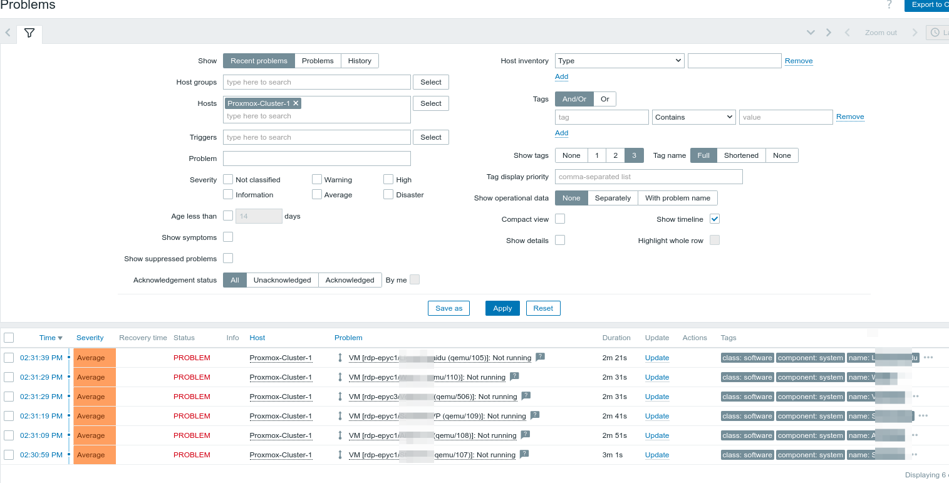Screen dimensions: 949x483
Task: Focus the Problem name input field
Action: pyautogui.click(x=317, y=158)
